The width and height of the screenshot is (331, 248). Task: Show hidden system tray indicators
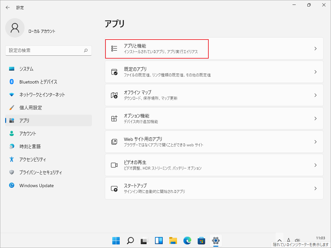279,240
